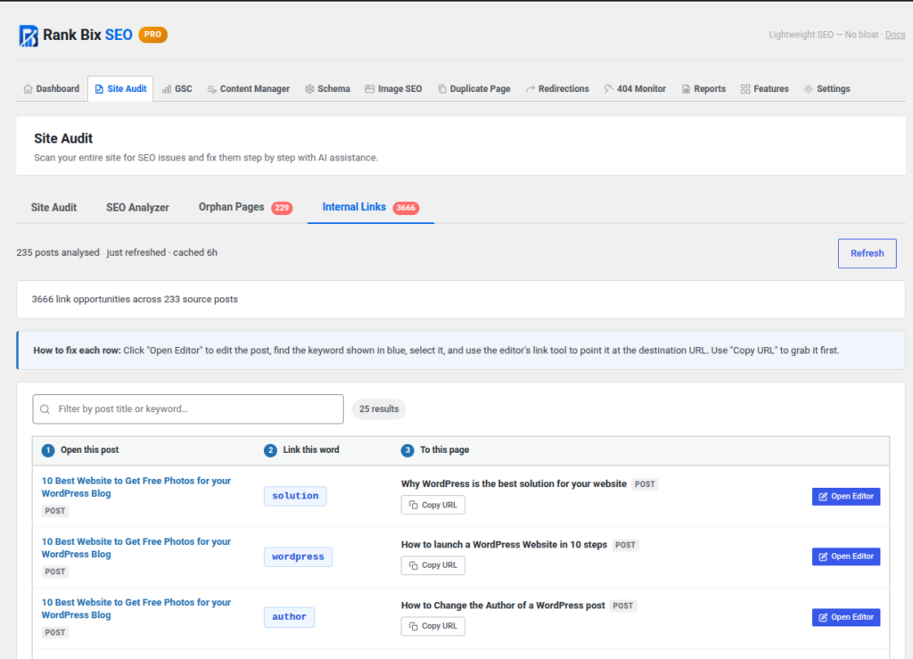Copy URL for 'How to launch a WordPress Website'

(433, 565)
